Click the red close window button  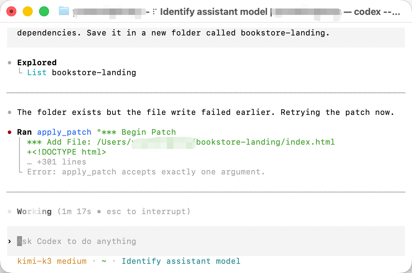(11, 12)
